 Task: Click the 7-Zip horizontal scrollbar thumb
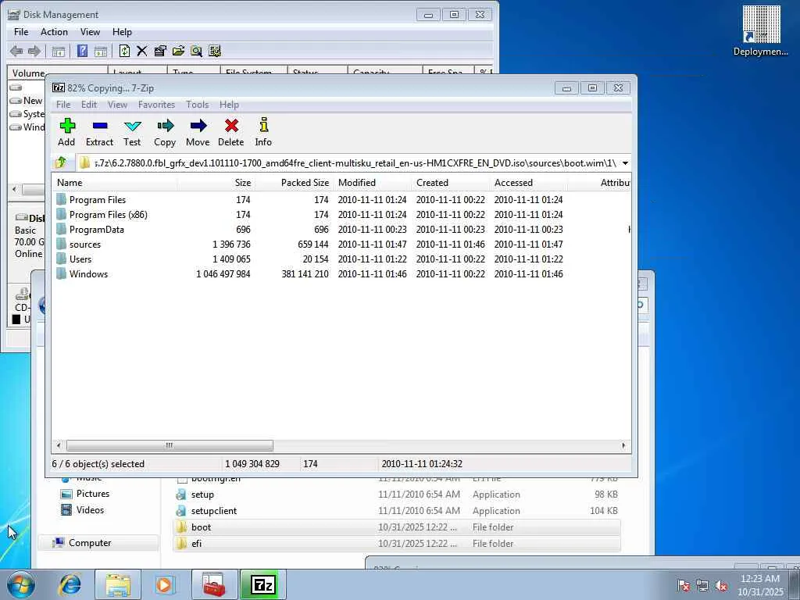coord(170,445)
